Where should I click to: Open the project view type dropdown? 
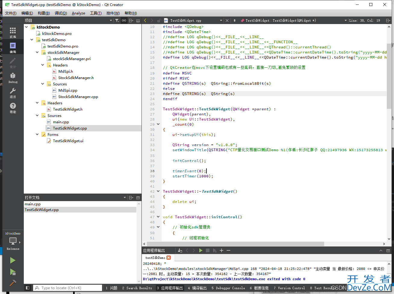[x=111, y=20]
